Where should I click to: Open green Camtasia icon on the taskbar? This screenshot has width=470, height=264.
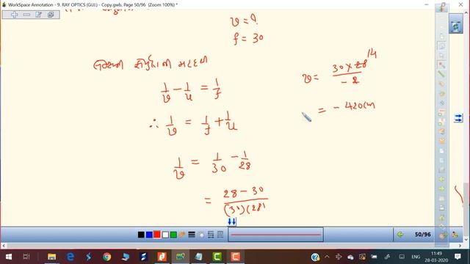217,257
